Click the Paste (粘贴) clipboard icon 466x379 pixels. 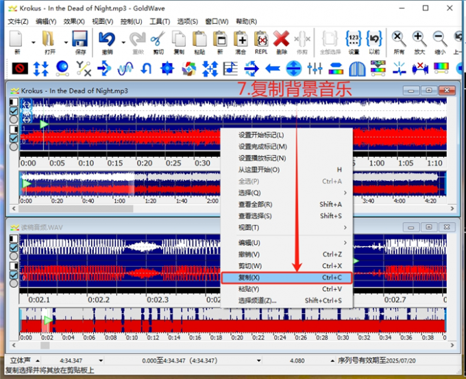199,39
